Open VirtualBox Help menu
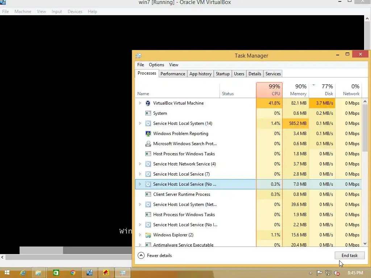This screenshot has height=278, width=371. pos(92,12)
